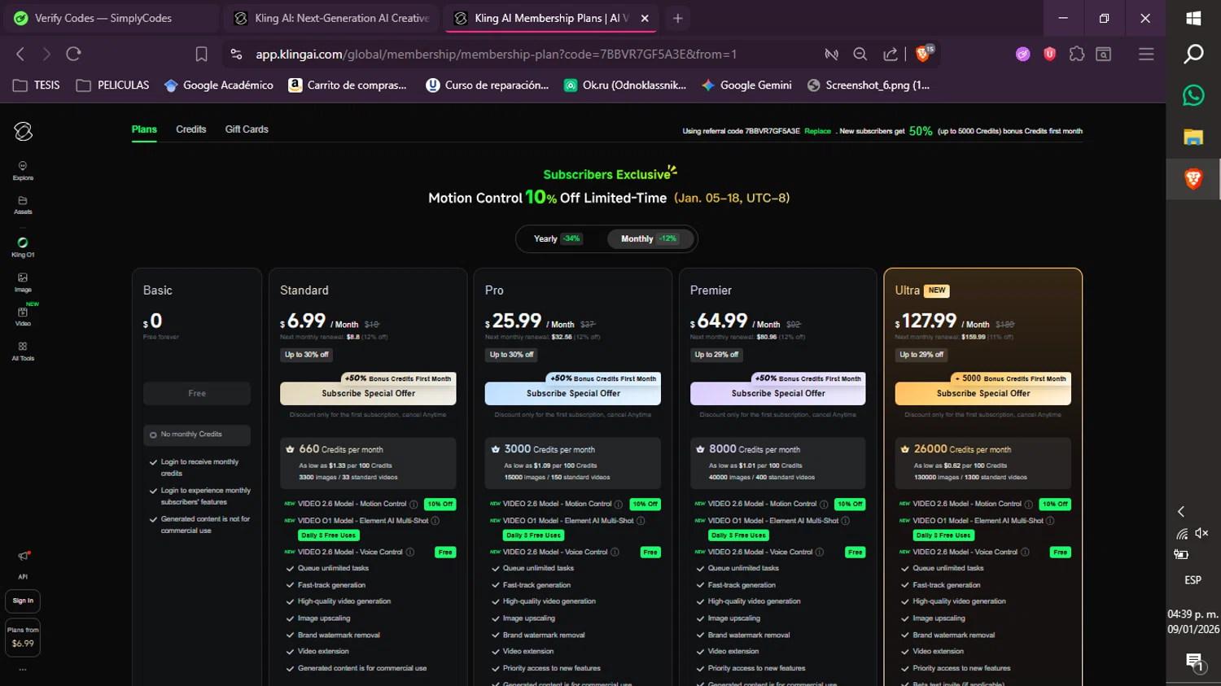
Task: Subscribe Special Offer for Ultra plan
Action: (983, 393)
